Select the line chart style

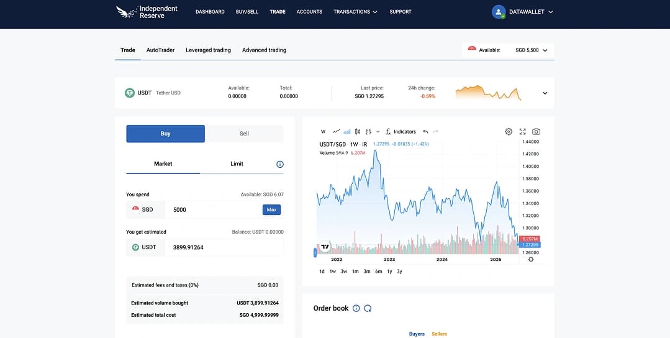337,132
